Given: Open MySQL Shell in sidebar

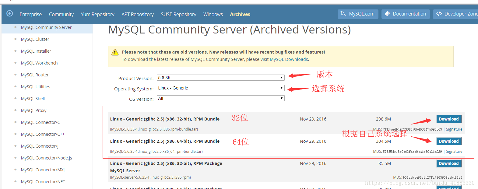Looking at the screenshot, I should 33,99.
